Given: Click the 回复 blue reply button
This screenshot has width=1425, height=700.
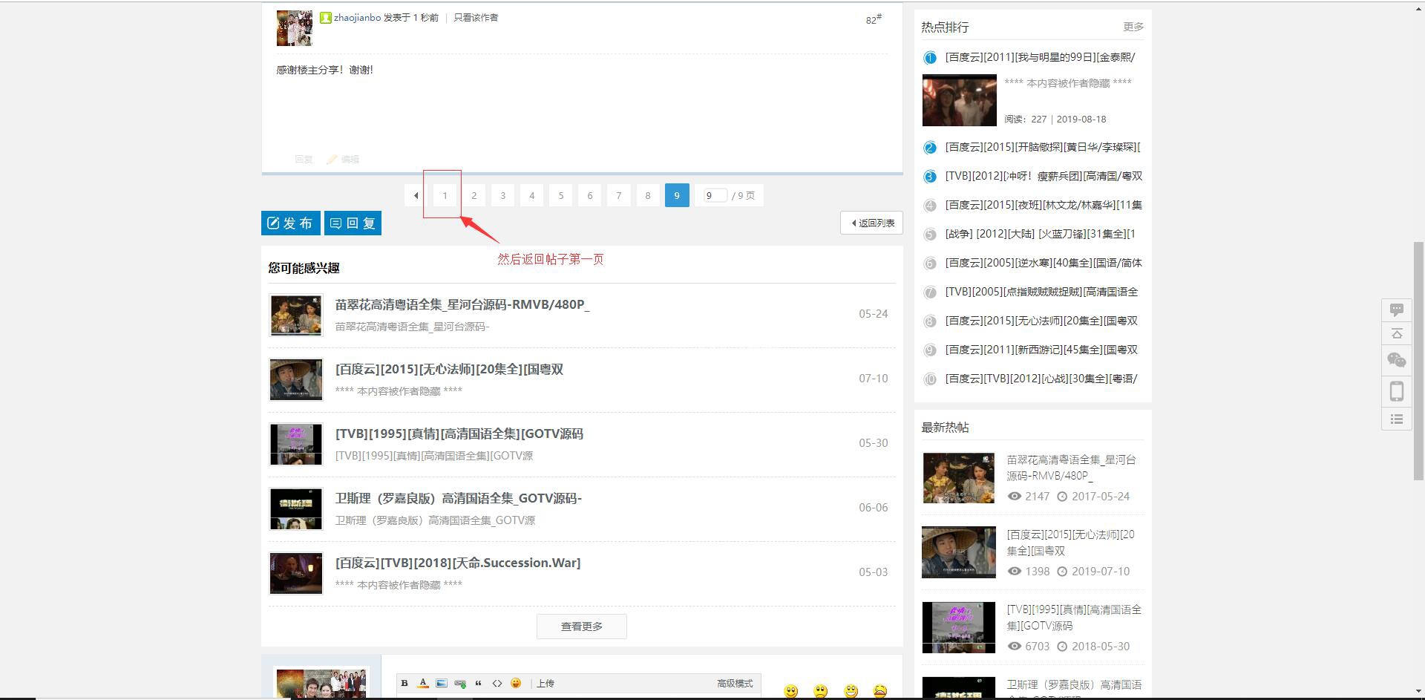Looking at the screenshot, I should tap(353, 223).
